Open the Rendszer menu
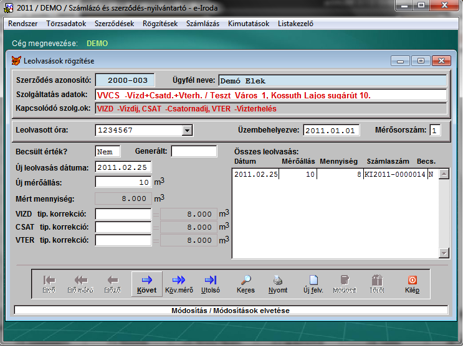Viewport: 463px width, 346px height. coord(22,24)
